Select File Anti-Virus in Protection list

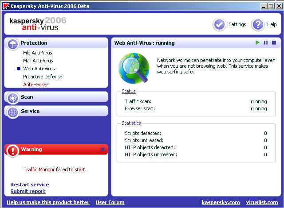point(38,53)
